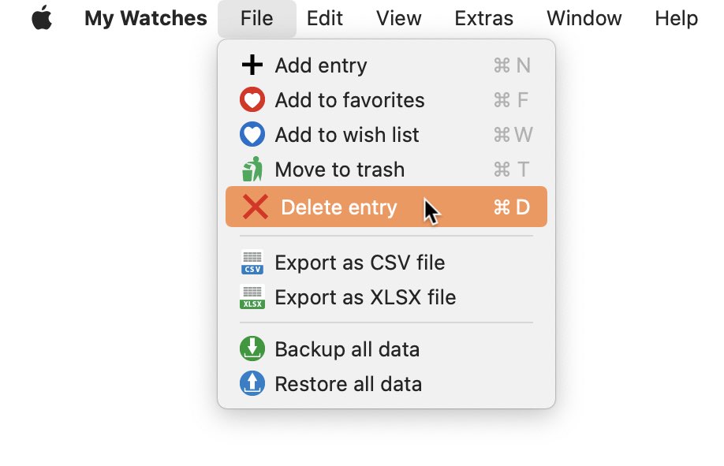Open the My Watches application menu

(x=145, y=18)
